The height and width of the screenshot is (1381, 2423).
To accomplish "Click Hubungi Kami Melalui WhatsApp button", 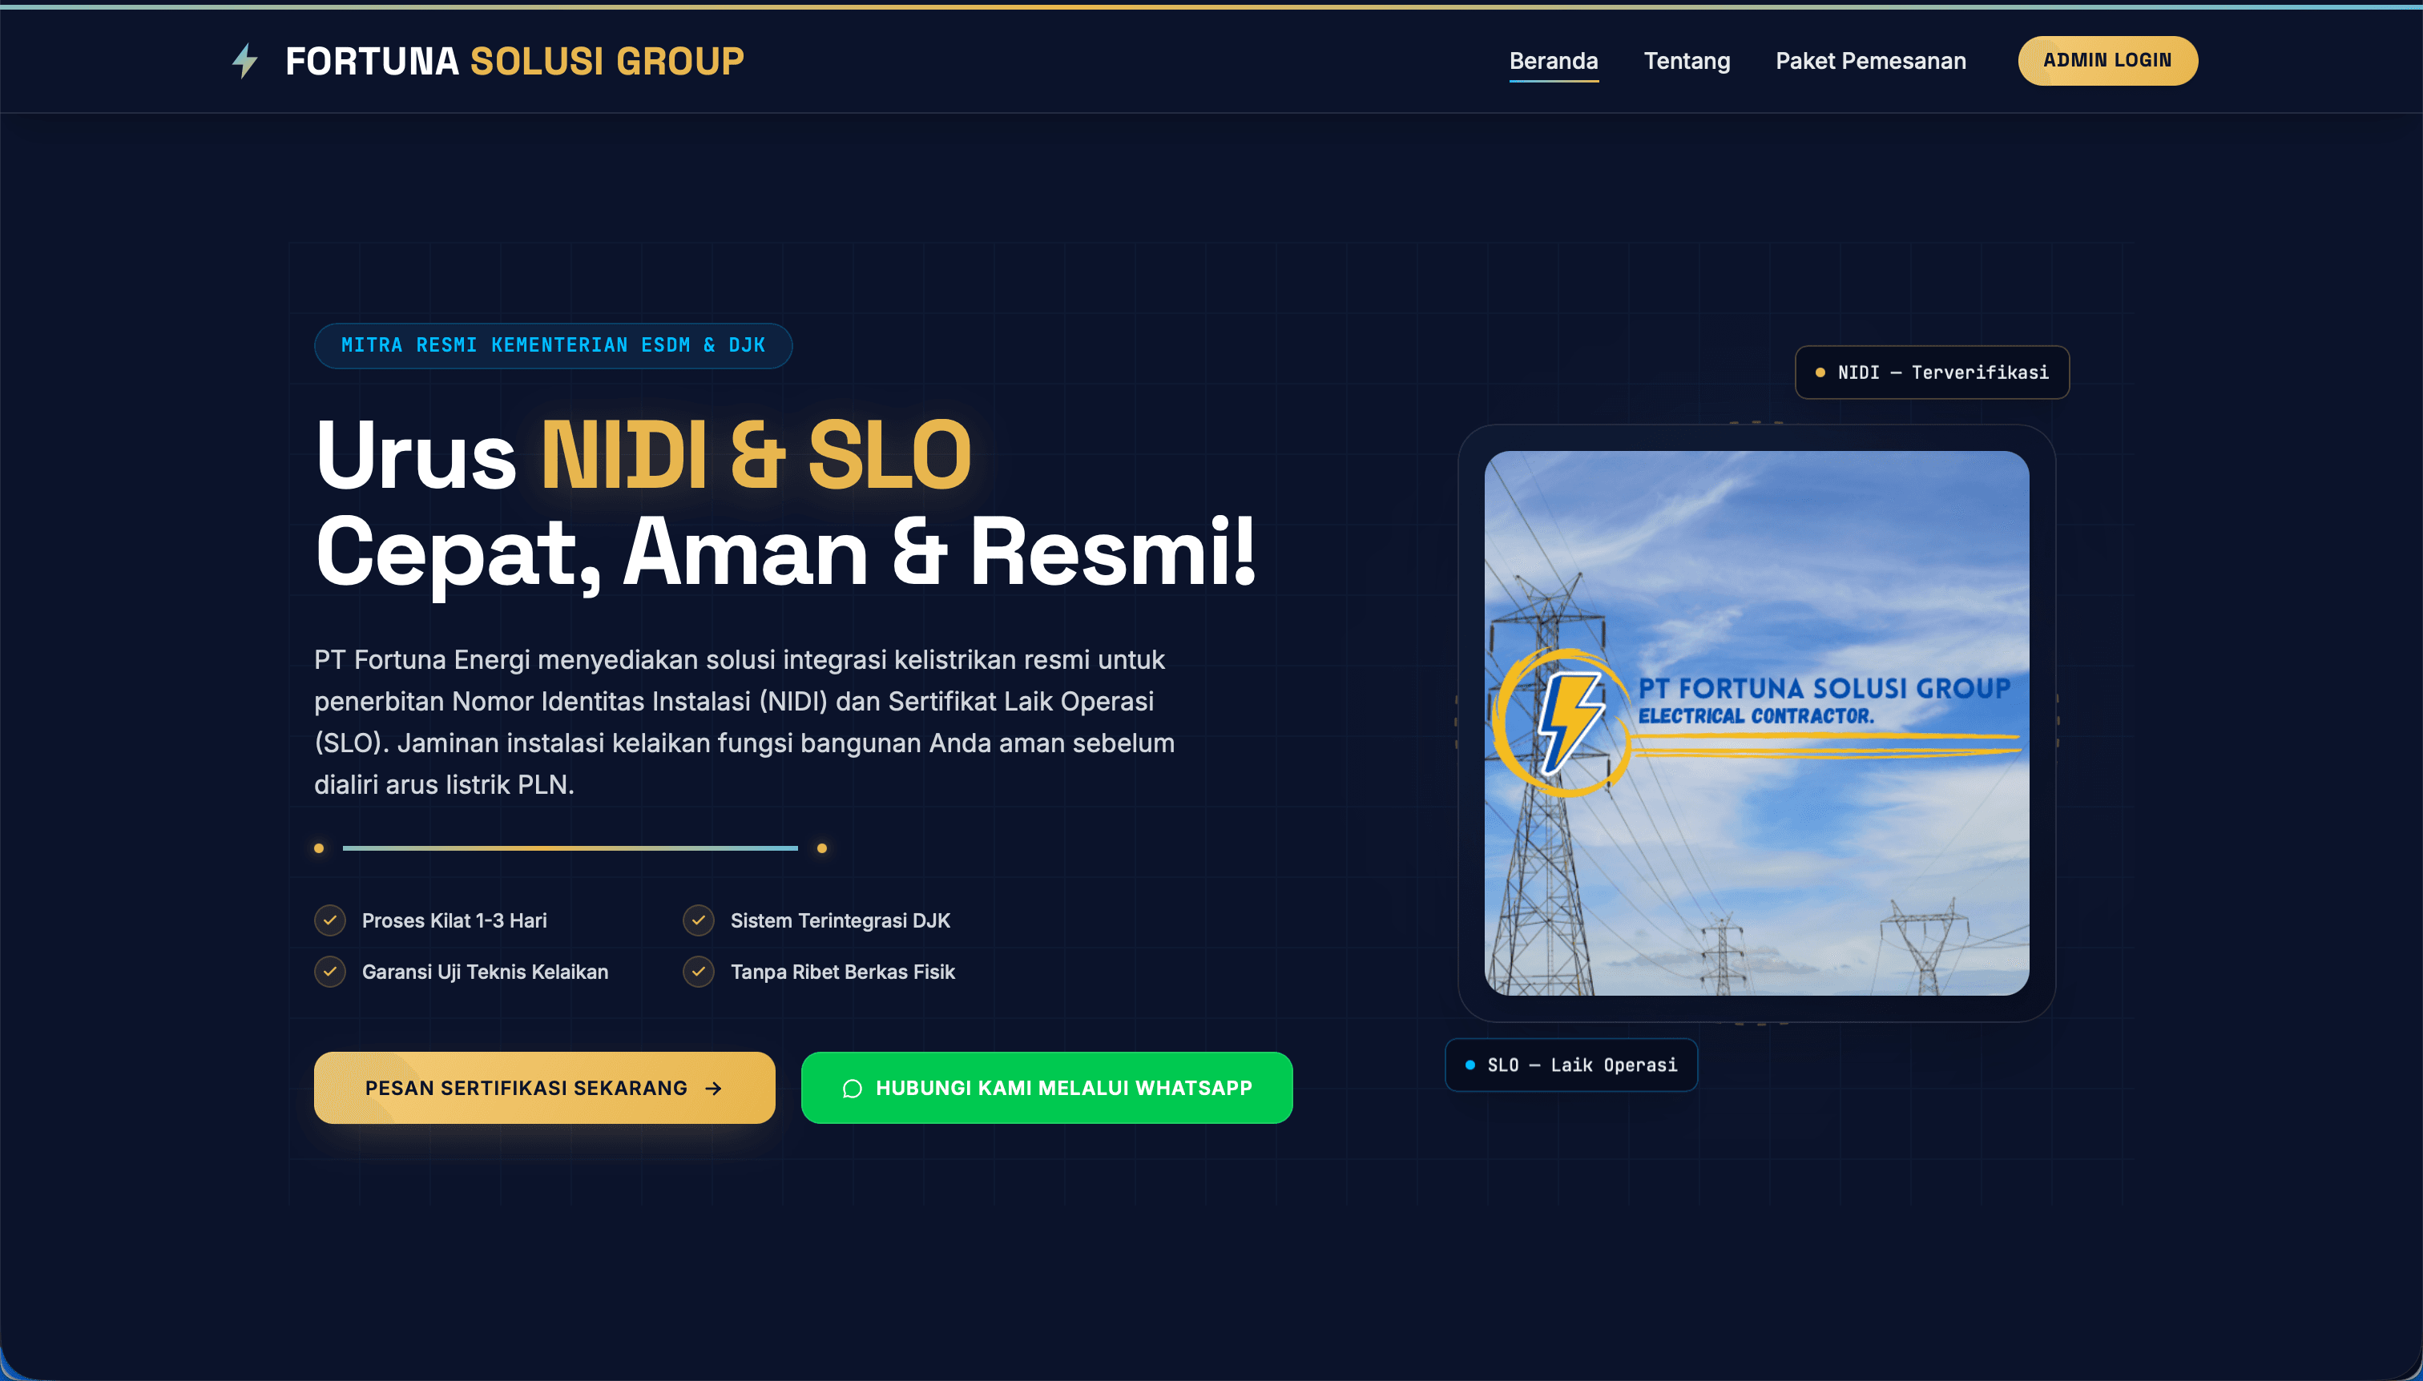I will coord(1046,1087).
